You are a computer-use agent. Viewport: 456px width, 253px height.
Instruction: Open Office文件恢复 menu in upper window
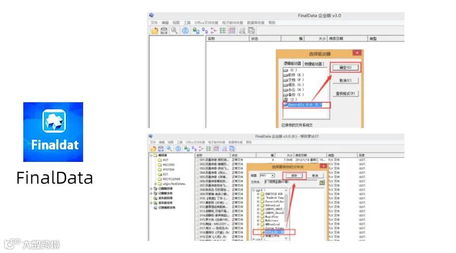pos(206,23)
